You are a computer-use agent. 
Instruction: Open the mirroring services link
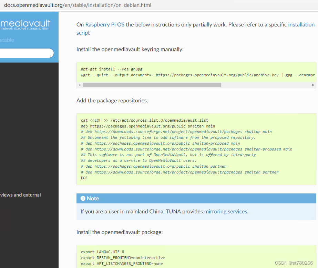click(x=226, y=212)
